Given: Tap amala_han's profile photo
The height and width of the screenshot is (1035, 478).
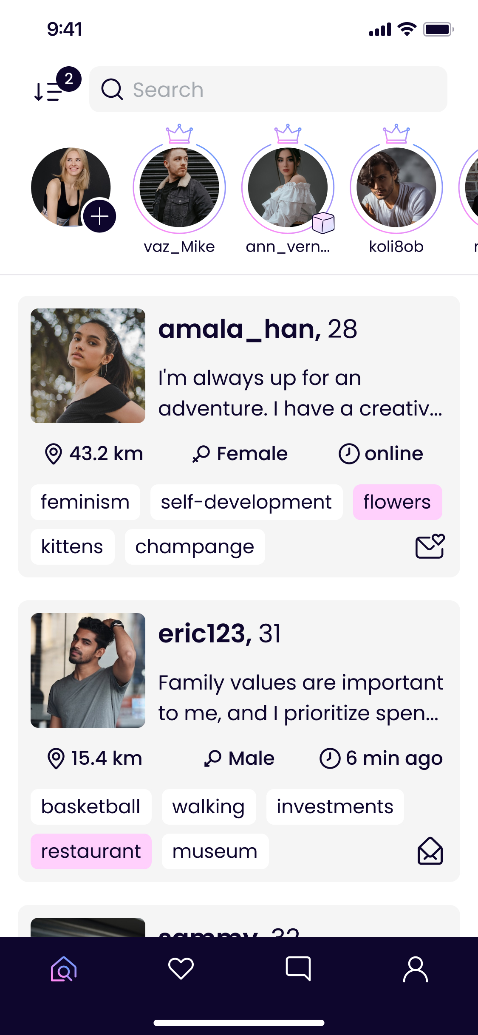Looking at the screenshot, I should pos(88,366).
